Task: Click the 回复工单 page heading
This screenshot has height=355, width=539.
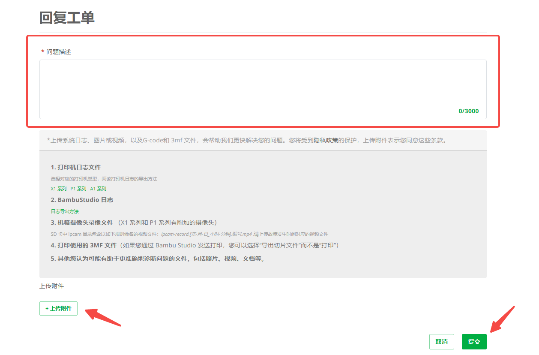Action: (67, 18)
